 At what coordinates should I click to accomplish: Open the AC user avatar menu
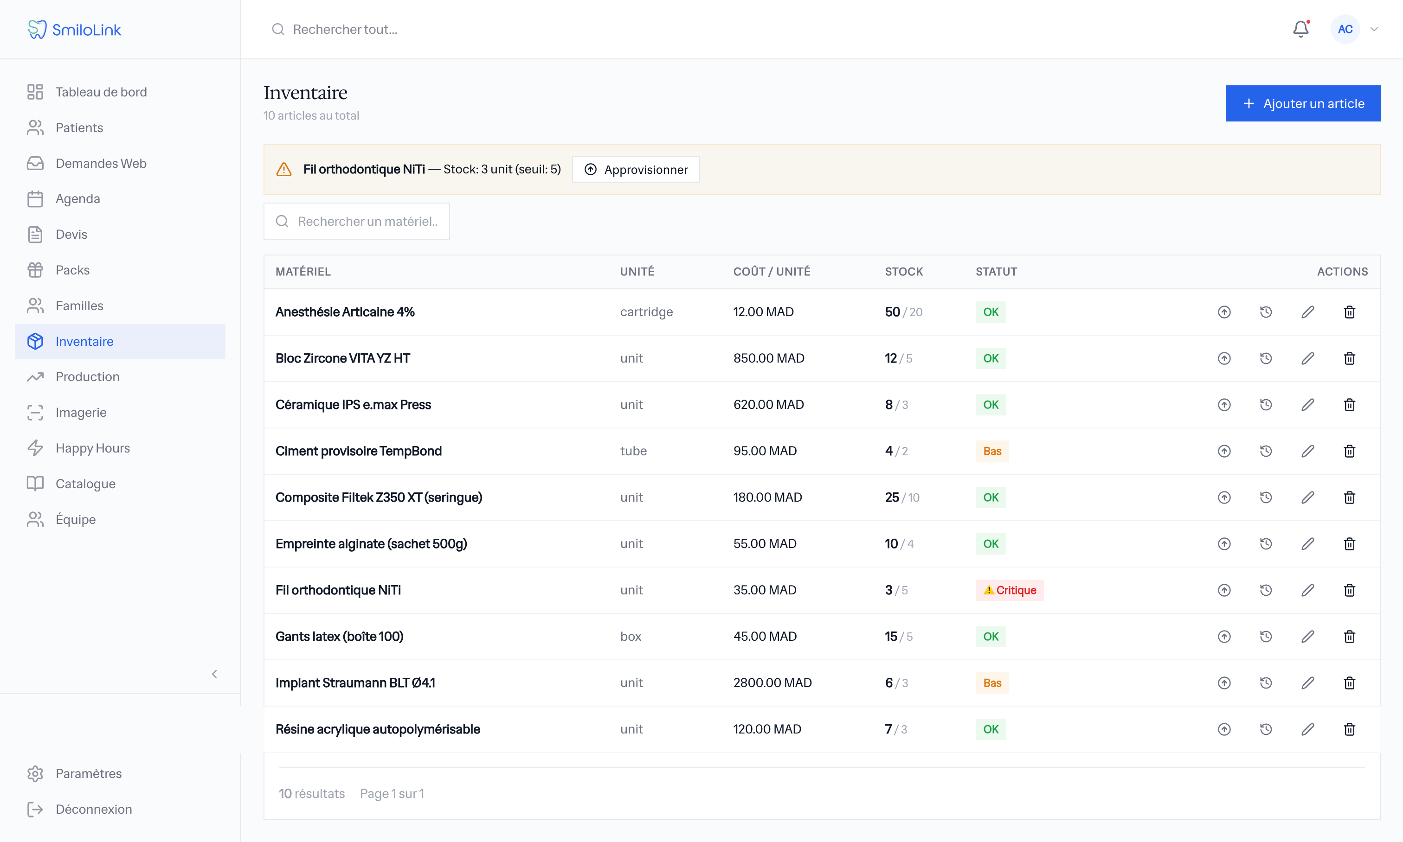coord(1345,30)
